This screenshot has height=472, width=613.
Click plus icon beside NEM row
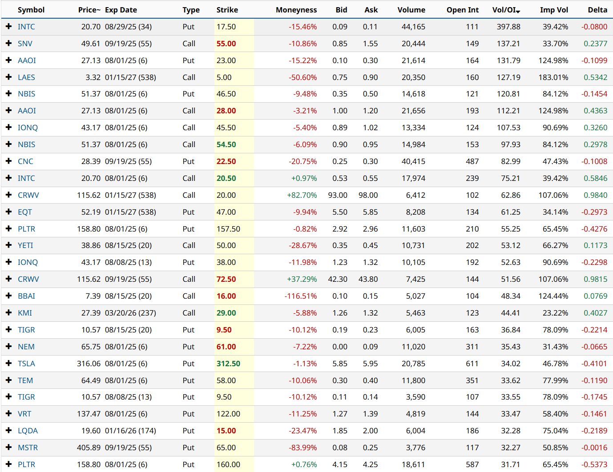(x=8, y=347)
